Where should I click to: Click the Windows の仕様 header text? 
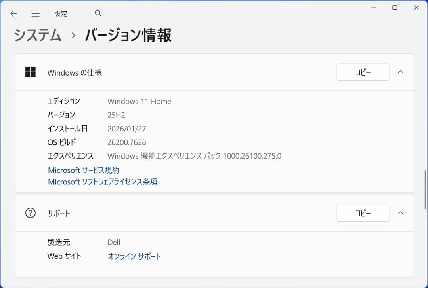pyautogui.click(x=75, y=72)
